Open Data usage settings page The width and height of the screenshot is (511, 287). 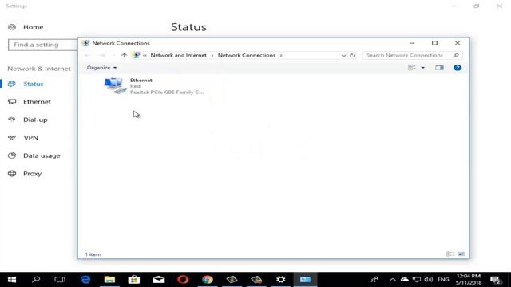pos(34,155)
